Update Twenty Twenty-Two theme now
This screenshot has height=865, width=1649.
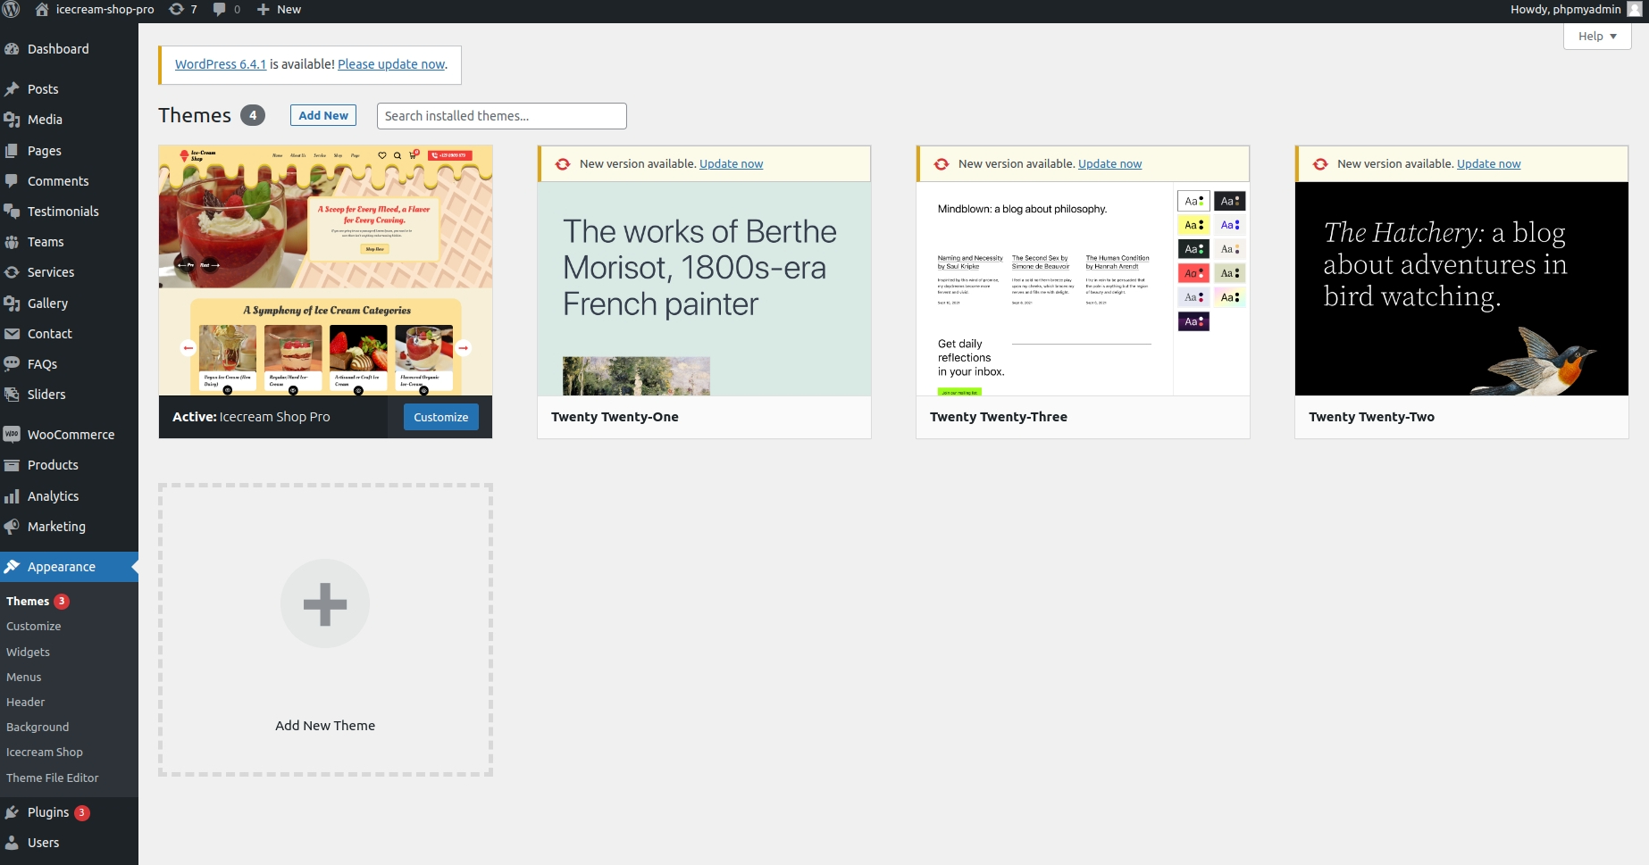(1488, 164)
